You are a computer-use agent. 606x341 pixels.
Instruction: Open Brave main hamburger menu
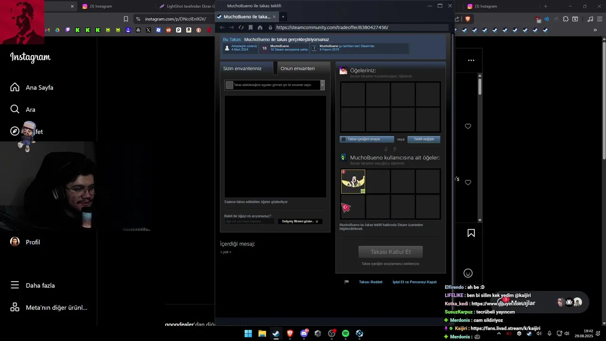[600, 19]
